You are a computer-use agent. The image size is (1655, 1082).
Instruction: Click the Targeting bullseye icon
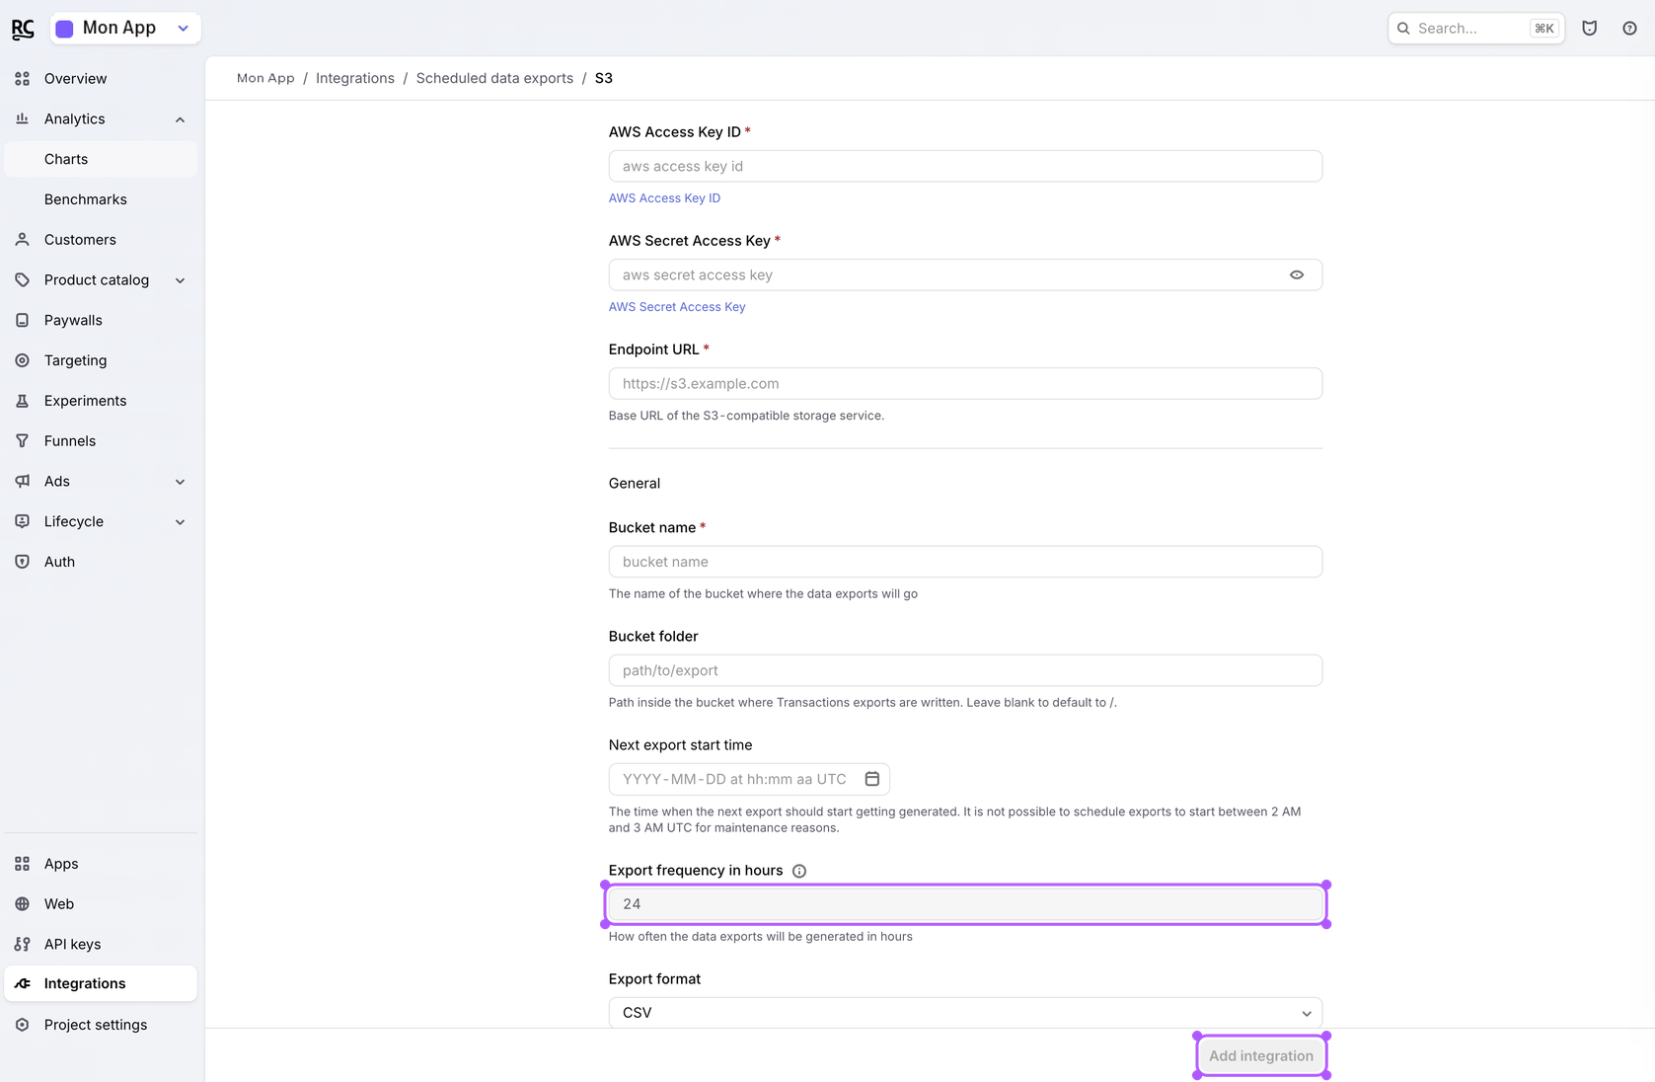click(x=23, y=361)
